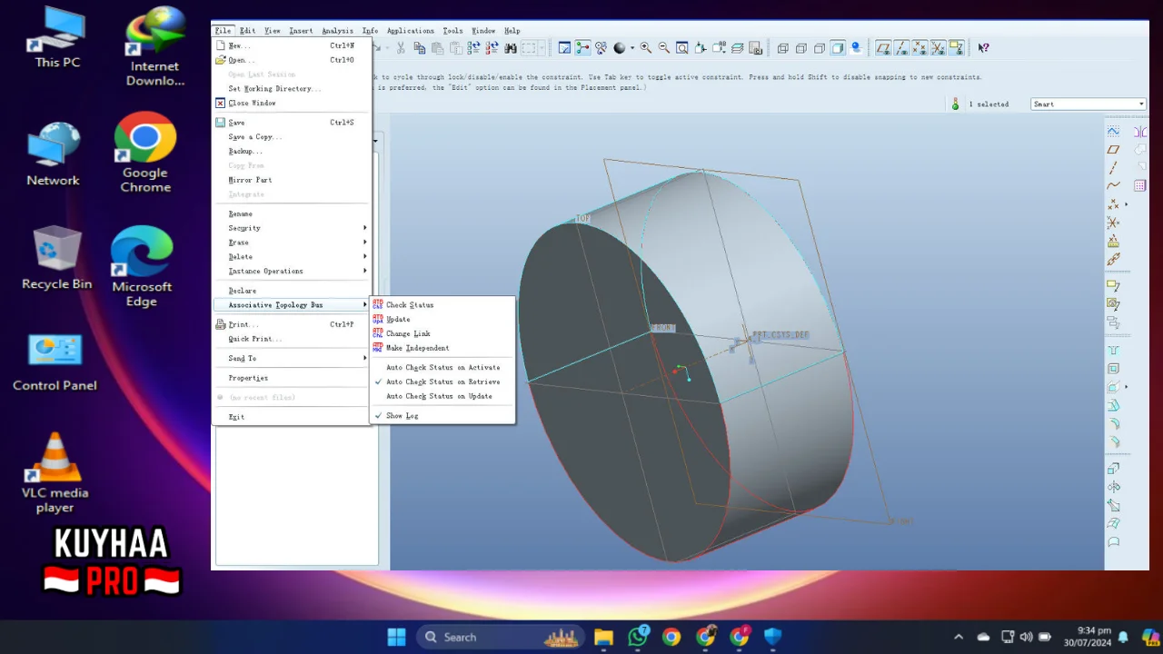Click the Datum Point tool icon
The image size is (1163, 654).
(1113, 204)
